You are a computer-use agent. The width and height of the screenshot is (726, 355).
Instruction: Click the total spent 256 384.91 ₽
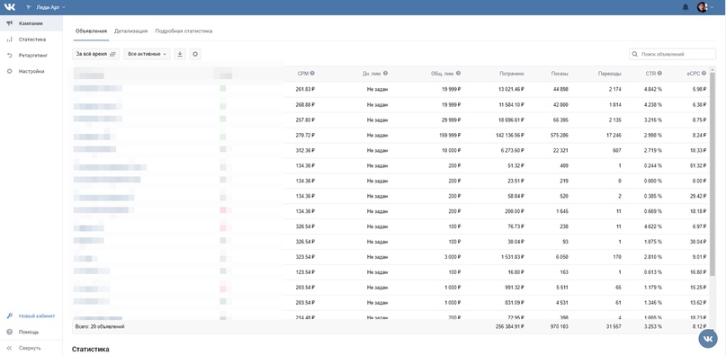tap(509, 326)
